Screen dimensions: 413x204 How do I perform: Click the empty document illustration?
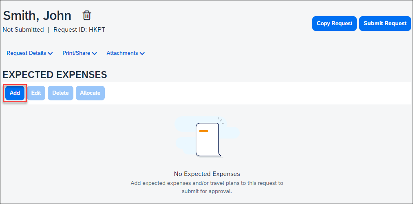[x=207, y=139]
